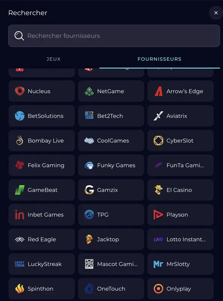Select the CyberSlot yellow ring icon
223x301 pixels.
[x=158, y=140]
